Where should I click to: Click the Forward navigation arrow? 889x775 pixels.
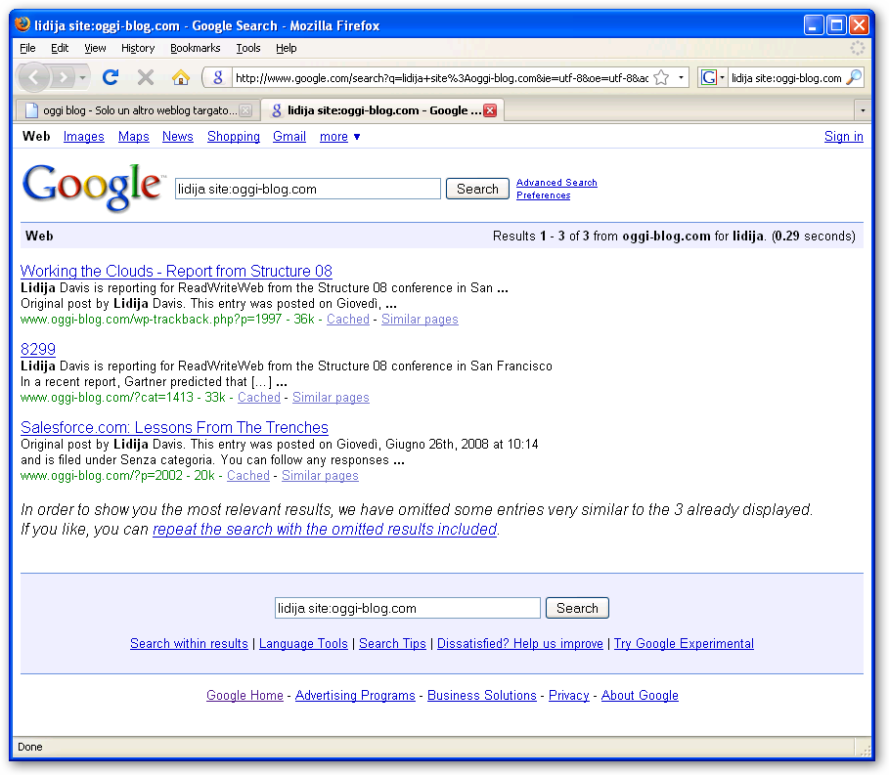[x=64, y=77]
